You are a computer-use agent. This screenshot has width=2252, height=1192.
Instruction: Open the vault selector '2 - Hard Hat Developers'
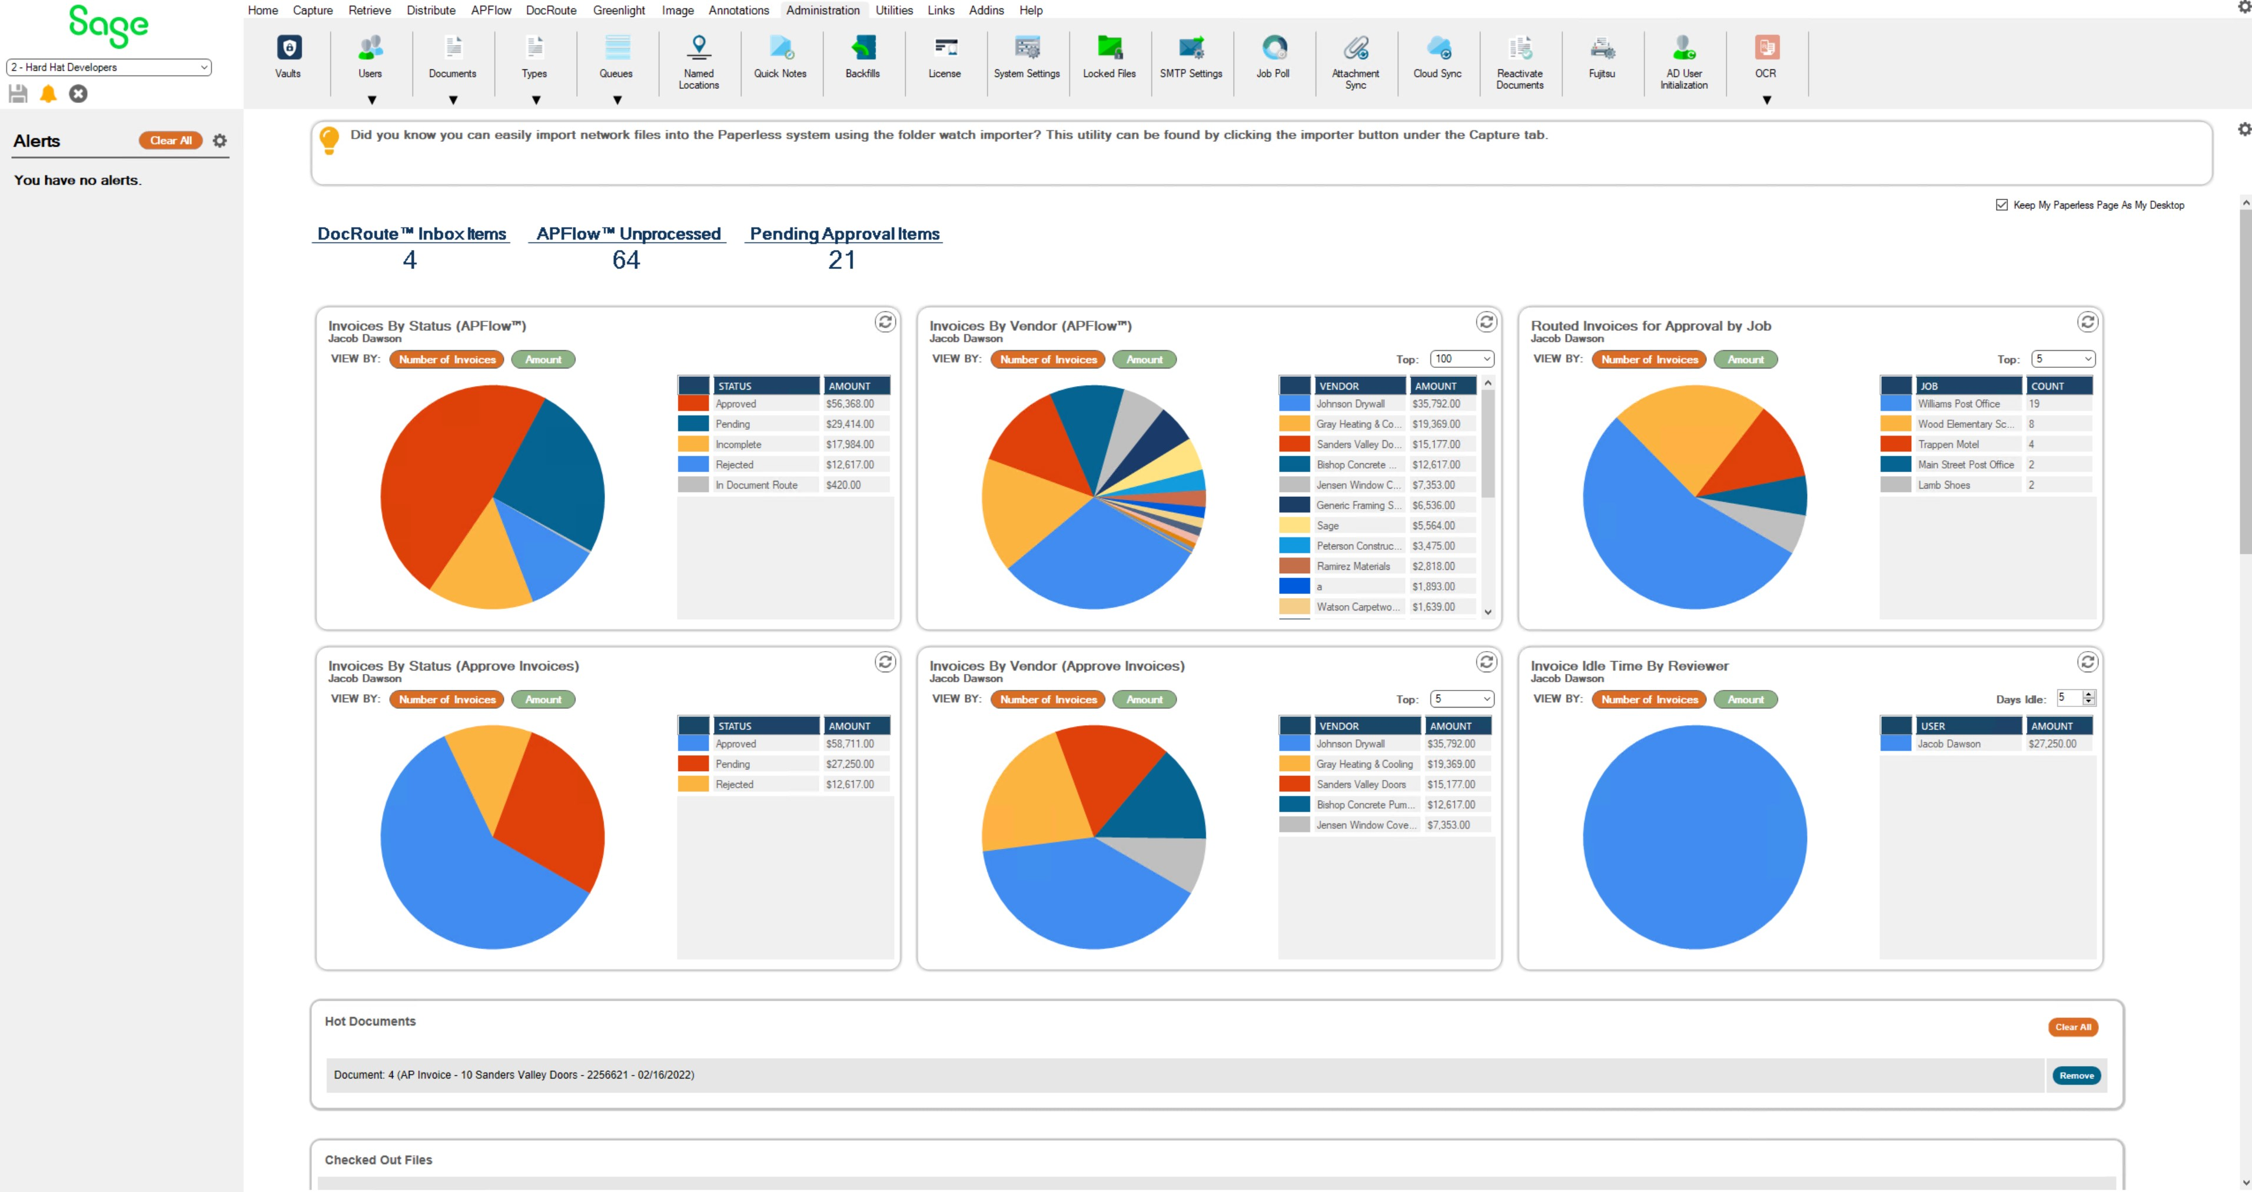[108, 67]
